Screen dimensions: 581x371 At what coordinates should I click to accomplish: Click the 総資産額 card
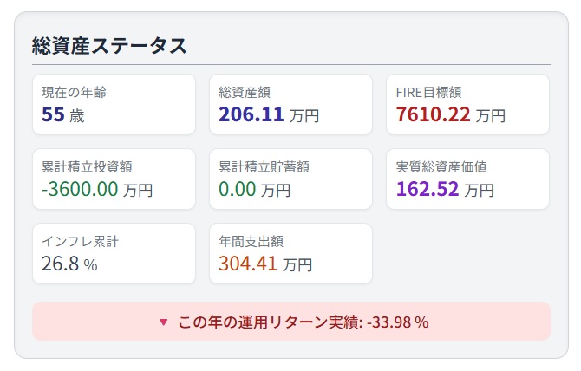tap(290, 104)
